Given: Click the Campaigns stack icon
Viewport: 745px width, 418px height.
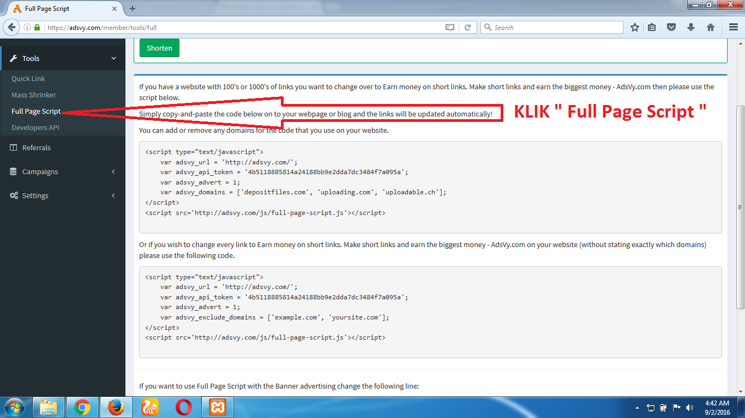Looking at the screenshot, I should click(x=14, y=171).
